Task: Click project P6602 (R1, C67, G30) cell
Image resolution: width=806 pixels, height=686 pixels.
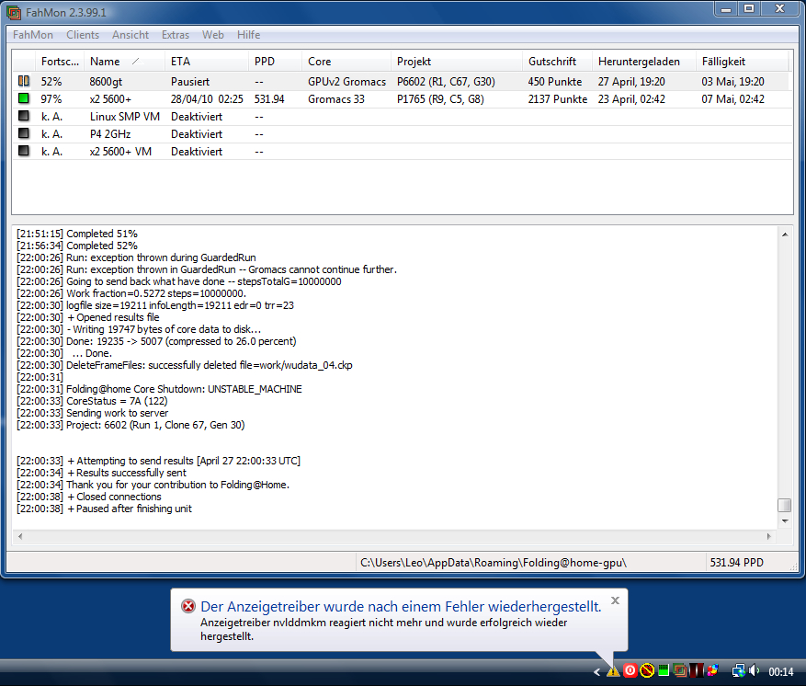Action: coord(446,81)
